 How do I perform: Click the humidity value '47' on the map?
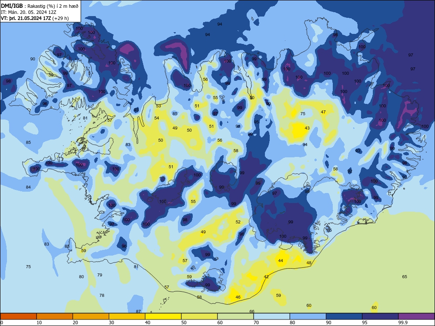click(x=323, y=112)
